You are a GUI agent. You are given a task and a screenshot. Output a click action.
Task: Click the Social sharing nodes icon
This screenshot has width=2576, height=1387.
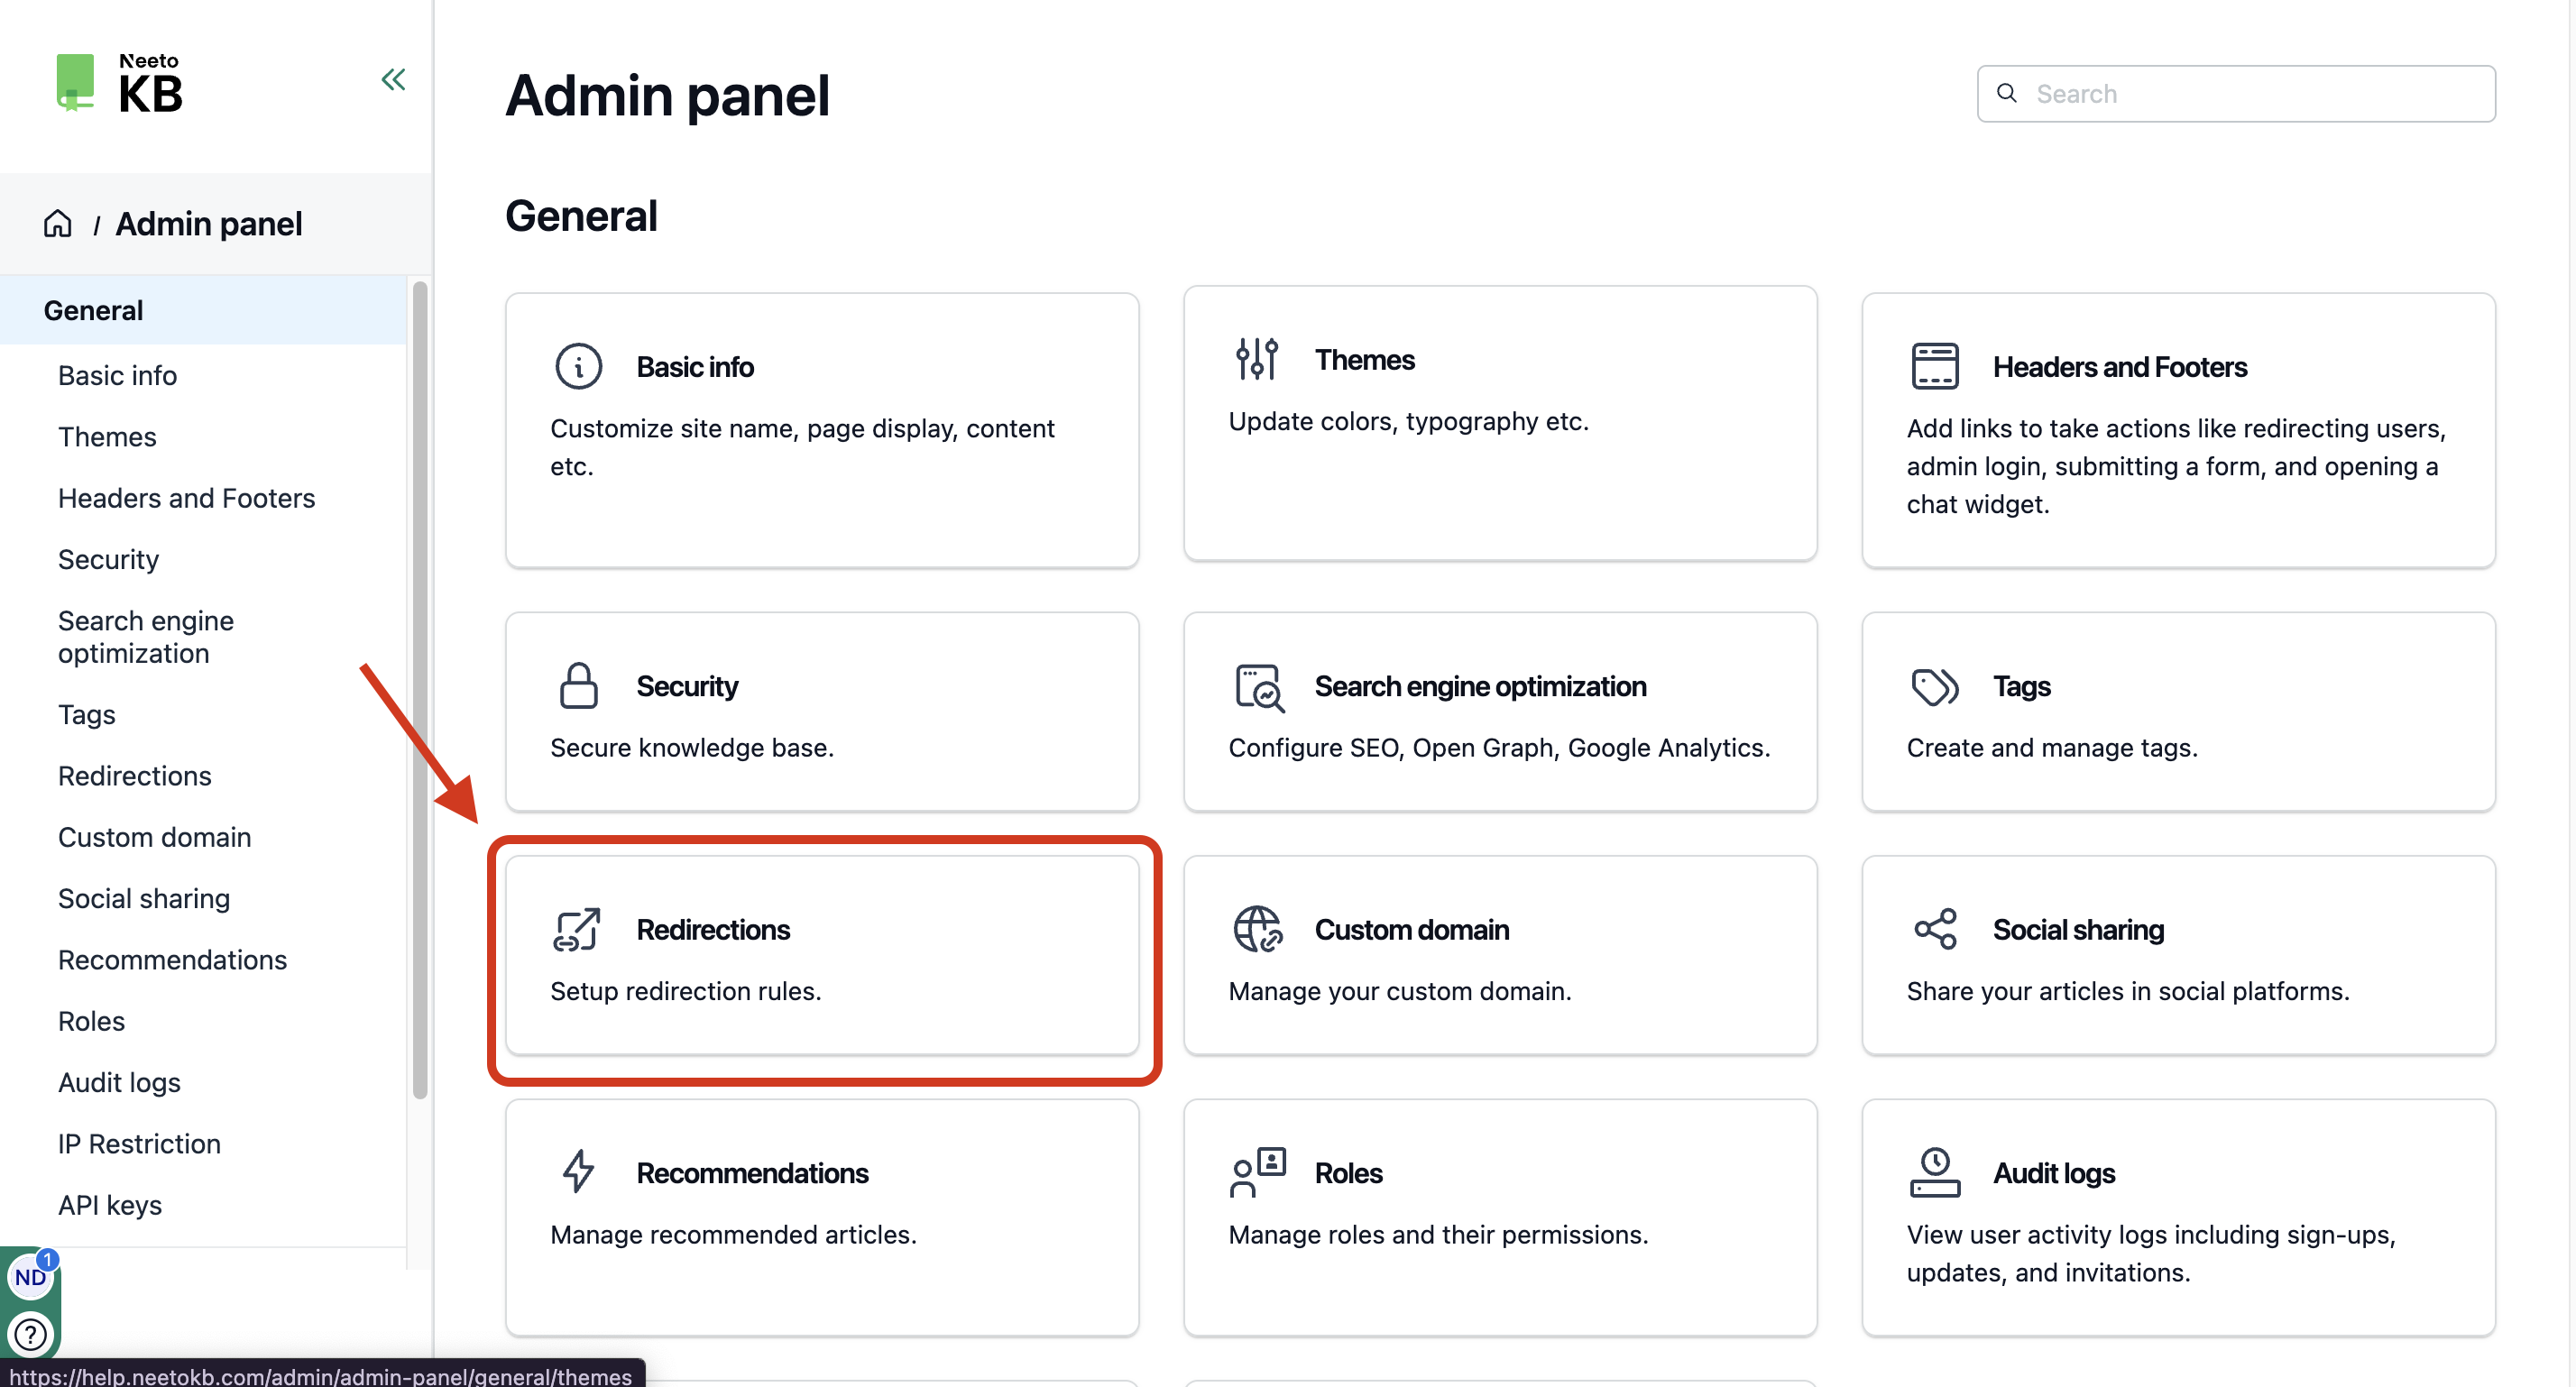pos(1934,929)
